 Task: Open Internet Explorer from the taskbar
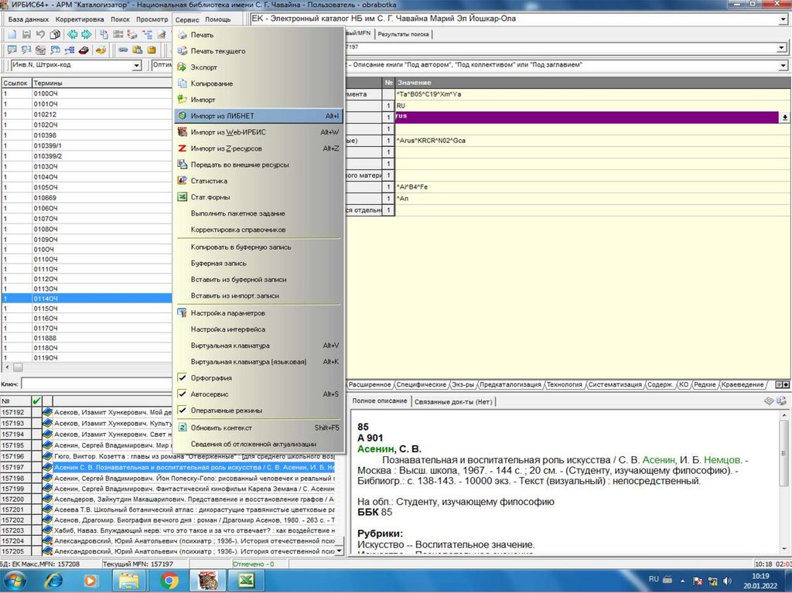click(53, 581)
